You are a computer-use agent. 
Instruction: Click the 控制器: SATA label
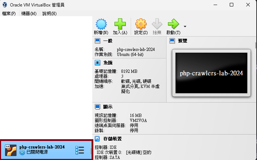107,157
